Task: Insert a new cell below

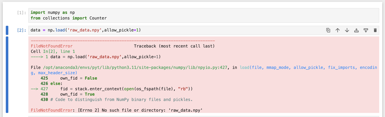Action: point(366,30)
